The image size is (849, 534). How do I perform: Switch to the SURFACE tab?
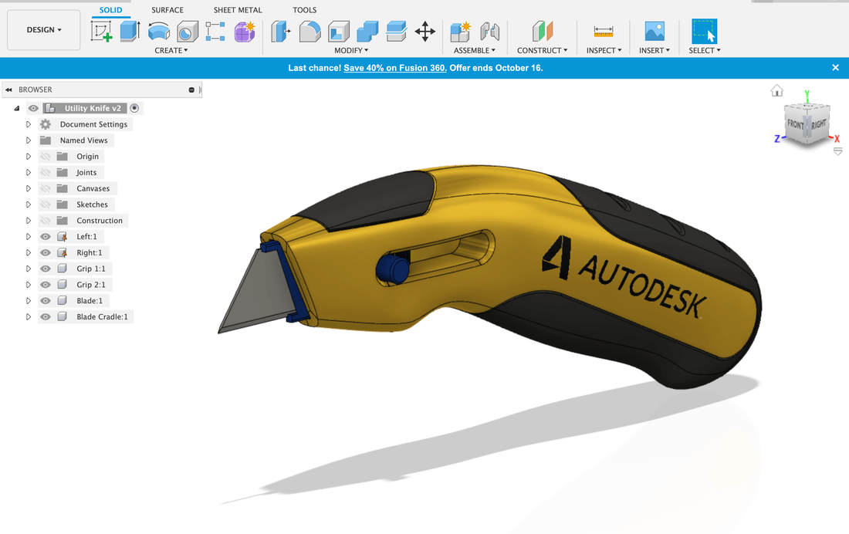point(167,10)
